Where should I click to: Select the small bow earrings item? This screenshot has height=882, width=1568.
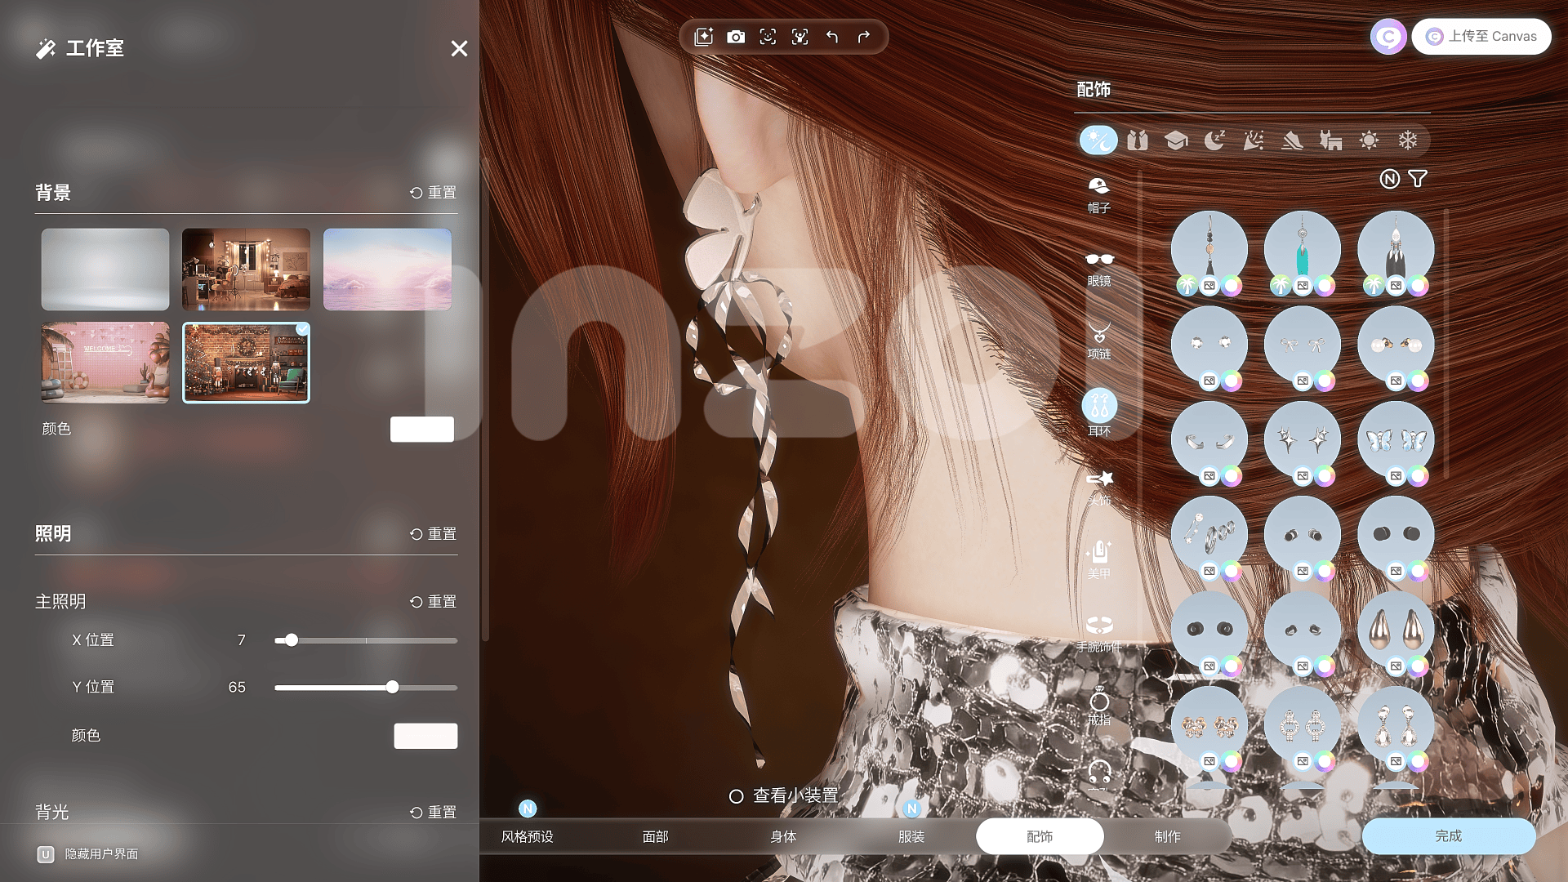(x=1303, y=345)
